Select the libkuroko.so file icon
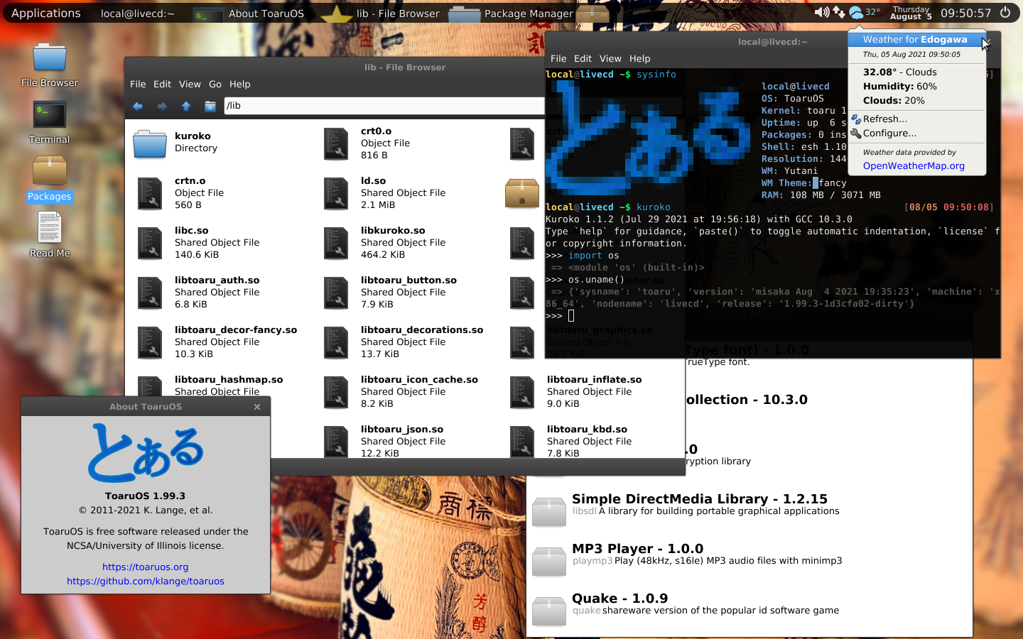Screen dimensions: 1023x639 pos(336,243)
